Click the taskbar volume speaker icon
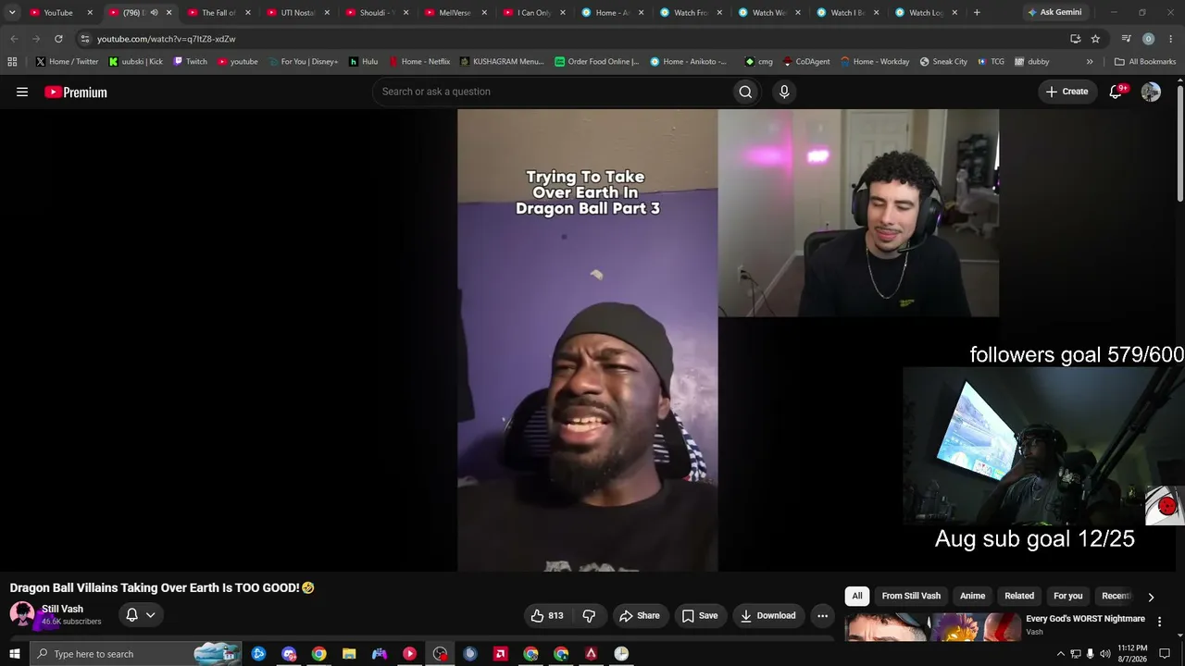 [1104, 654]
